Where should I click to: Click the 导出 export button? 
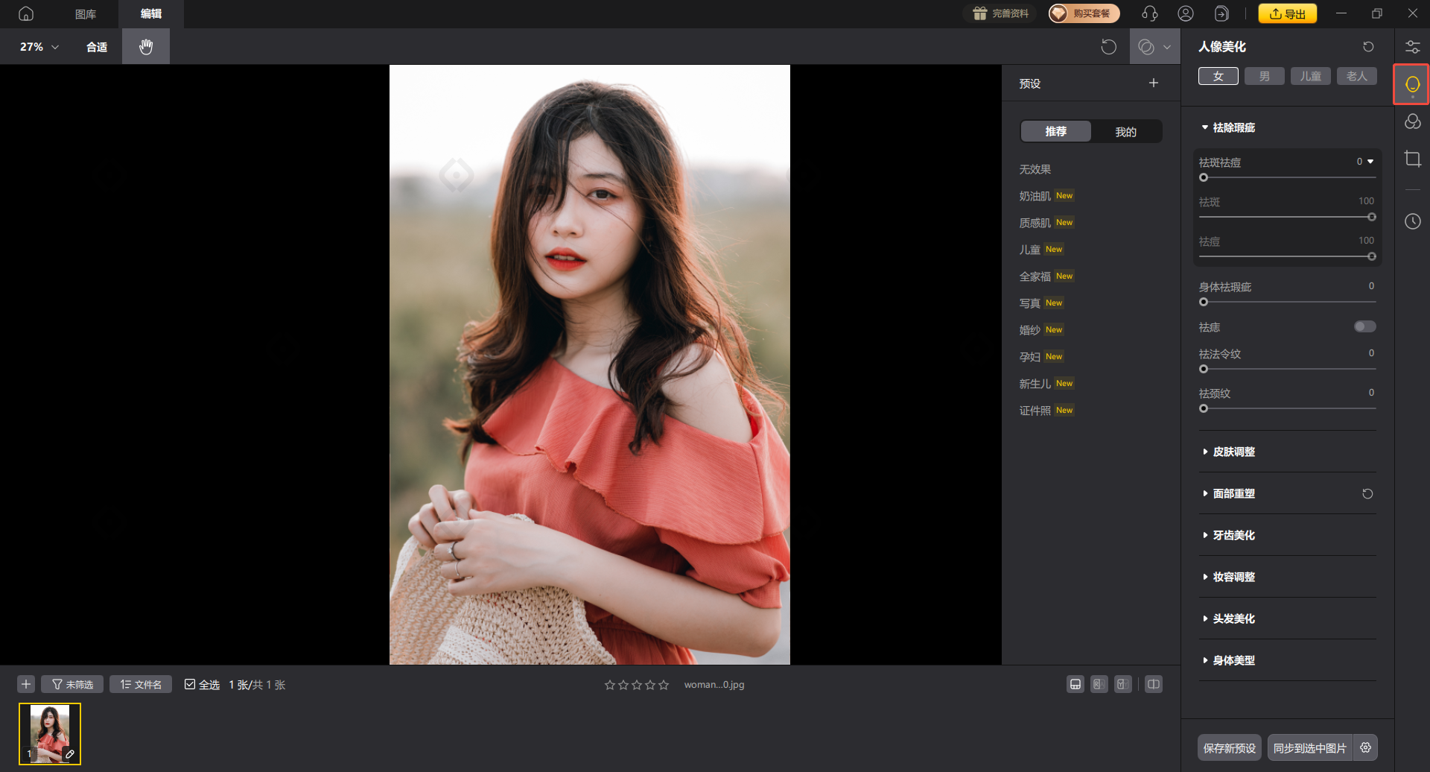1287,13
